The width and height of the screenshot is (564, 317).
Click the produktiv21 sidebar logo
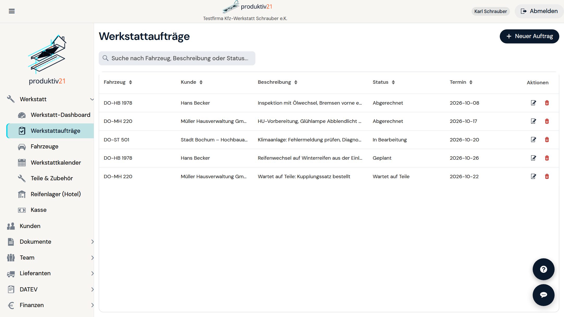(x=47, y=59)
